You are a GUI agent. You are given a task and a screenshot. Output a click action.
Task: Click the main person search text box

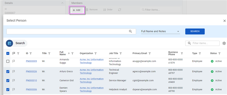tap(71, 31)
